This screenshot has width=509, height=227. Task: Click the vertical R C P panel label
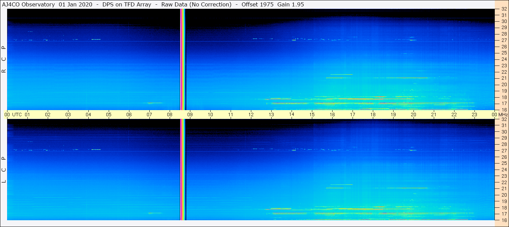[4, 59]
